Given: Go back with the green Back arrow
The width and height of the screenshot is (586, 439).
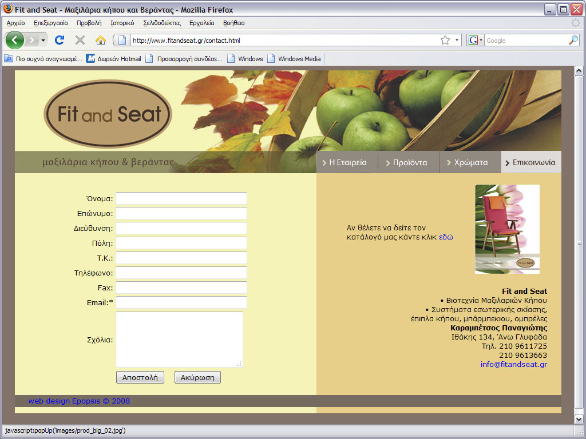Looking at the screenshot, I should (14, 40).
